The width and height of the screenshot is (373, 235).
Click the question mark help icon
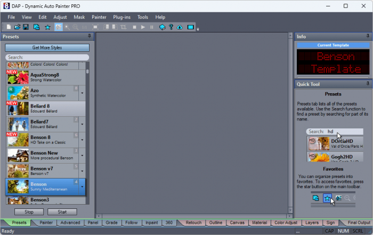point(171,27)
